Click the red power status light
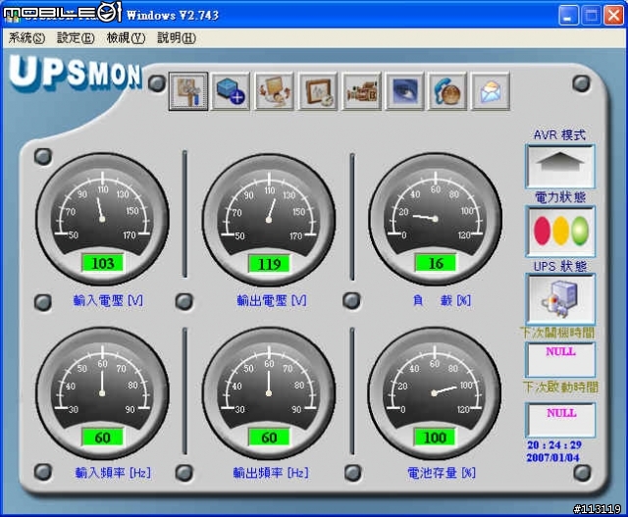 pyautogui.click(x=542, y=231)
